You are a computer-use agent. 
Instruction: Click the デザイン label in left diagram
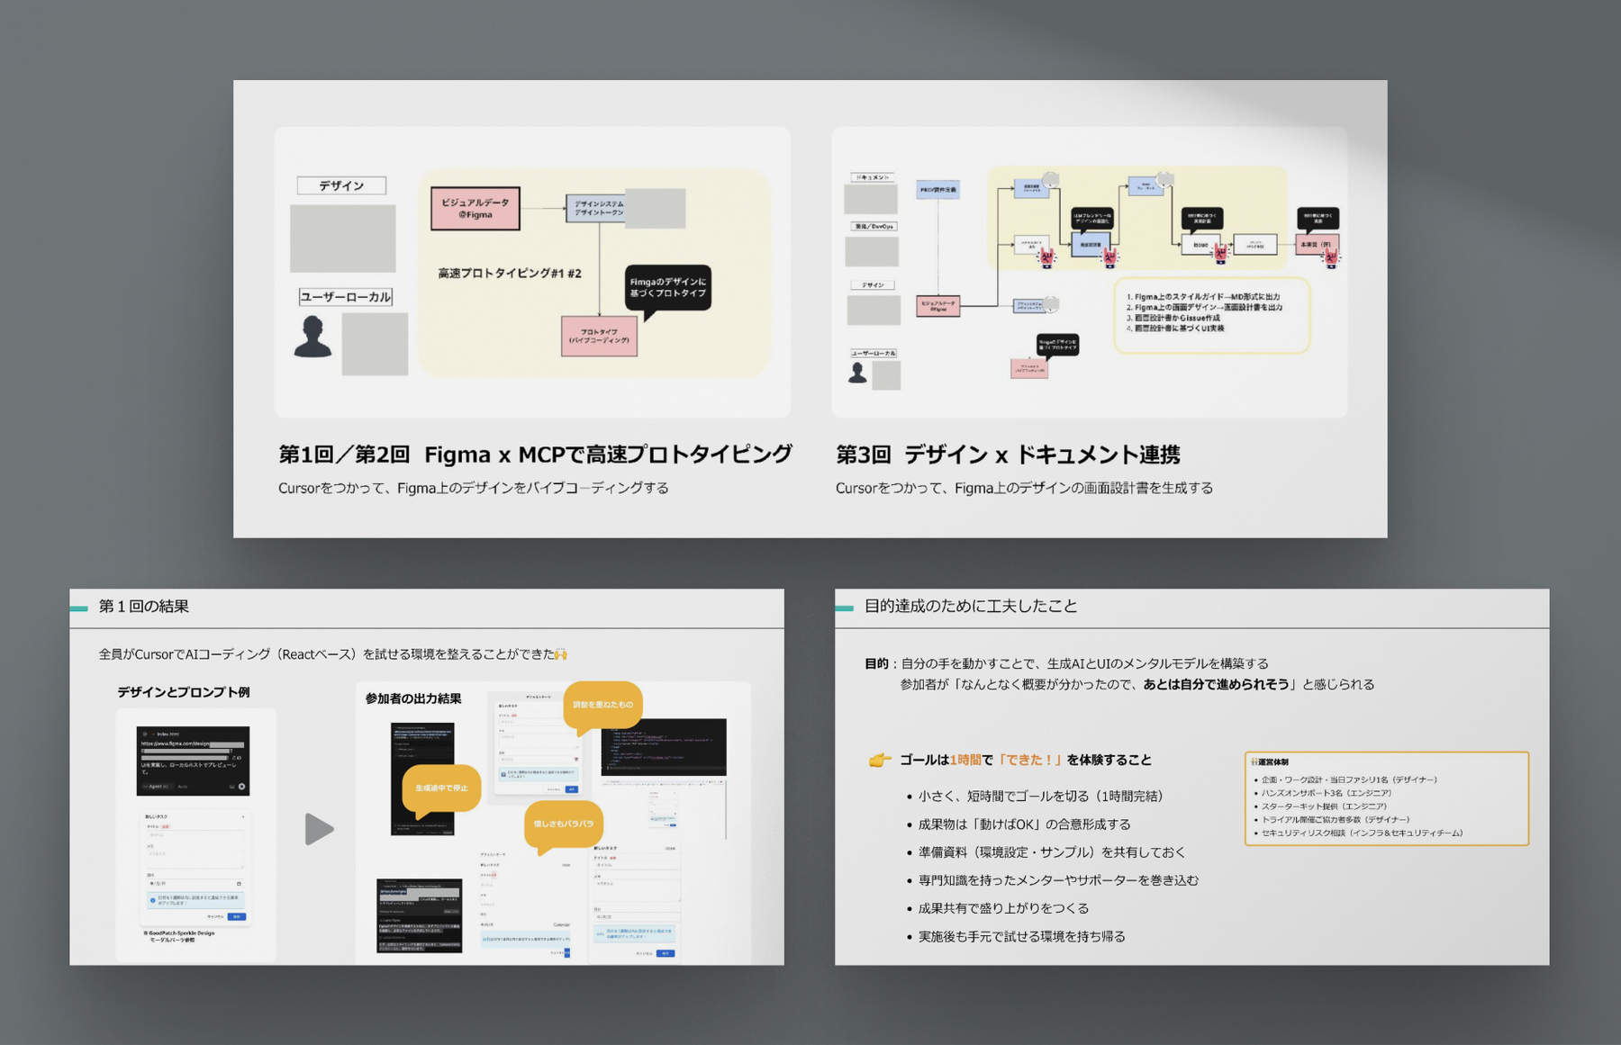[x=341, y=185]
